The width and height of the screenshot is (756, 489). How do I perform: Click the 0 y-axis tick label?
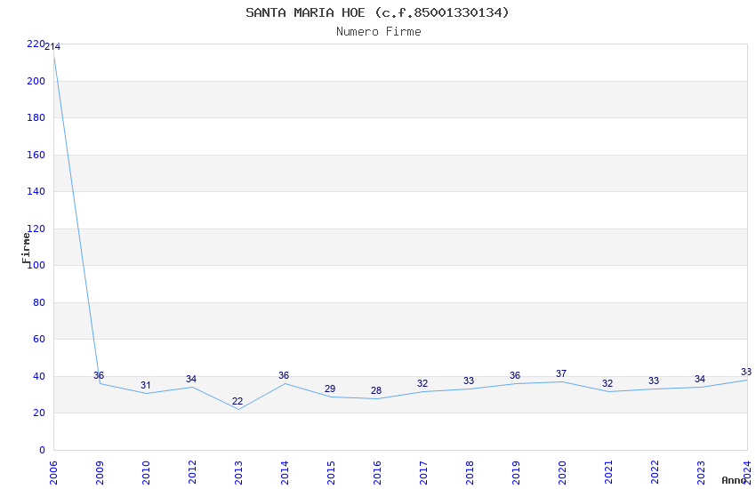click(x=42, y=450)
